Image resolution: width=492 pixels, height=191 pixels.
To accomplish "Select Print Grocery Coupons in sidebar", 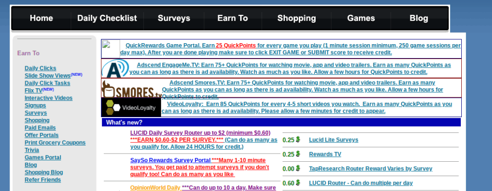I will click(x=55, y=143).
